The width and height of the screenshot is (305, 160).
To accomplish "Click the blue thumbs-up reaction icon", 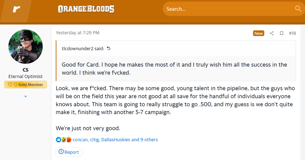I will click(x=58, y=139).
